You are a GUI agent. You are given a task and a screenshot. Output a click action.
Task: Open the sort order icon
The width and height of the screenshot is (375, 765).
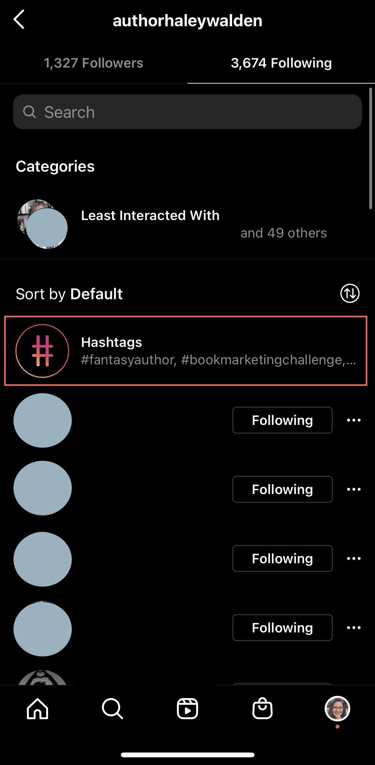tap(350, 293)
